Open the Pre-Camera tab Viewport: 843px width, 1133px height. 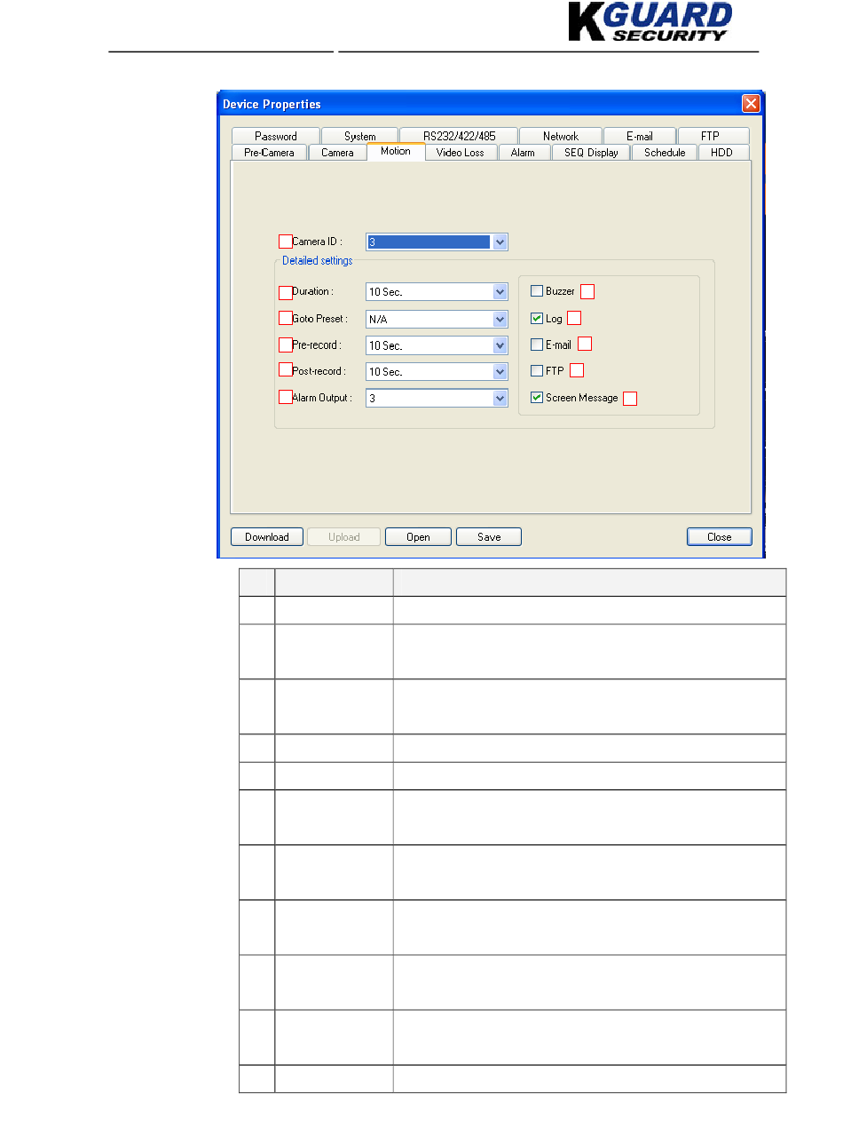tap(269, 152)
